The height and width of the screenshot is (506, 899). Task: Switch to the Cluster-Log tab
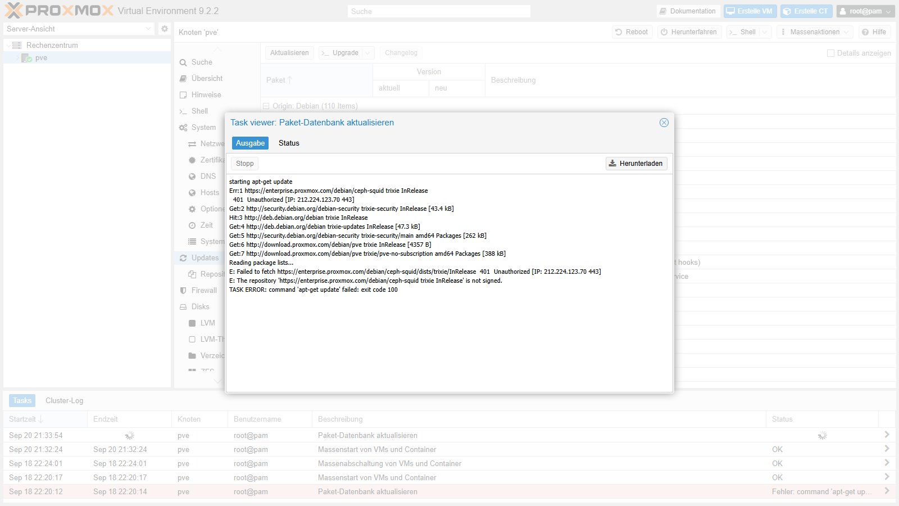64,400
